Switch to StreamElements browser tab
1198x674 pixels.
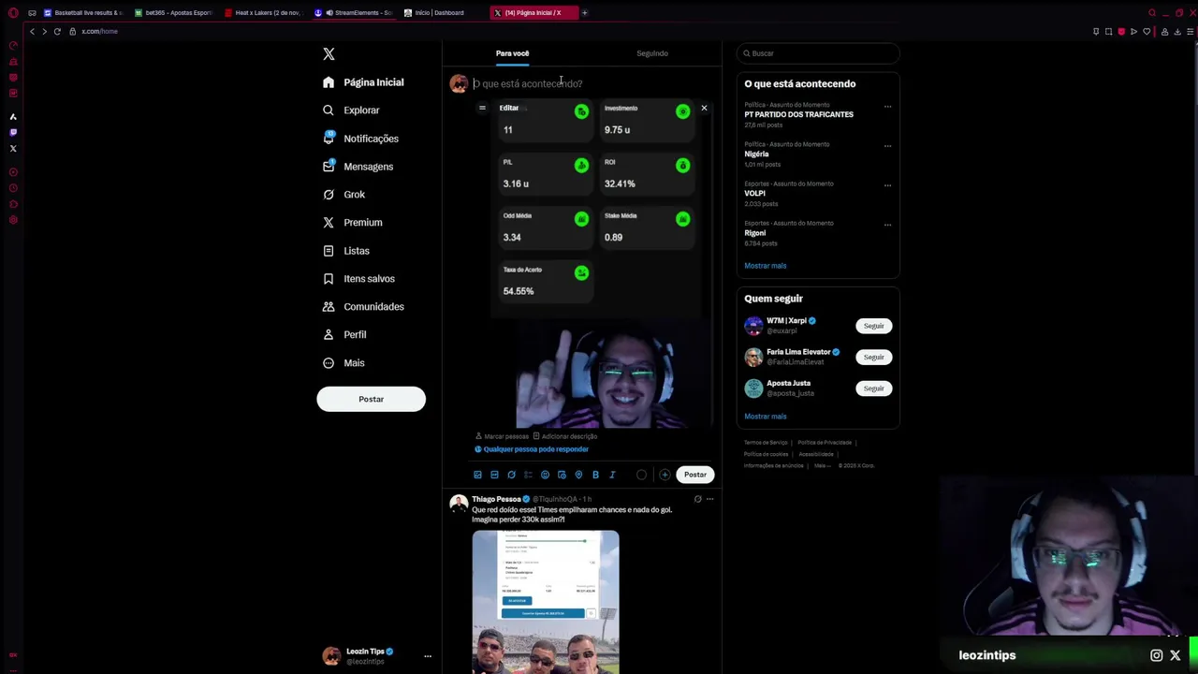[x=356, y=13]
